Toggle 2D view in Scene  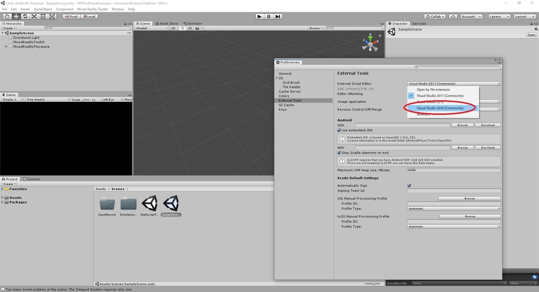coord(173,28)
